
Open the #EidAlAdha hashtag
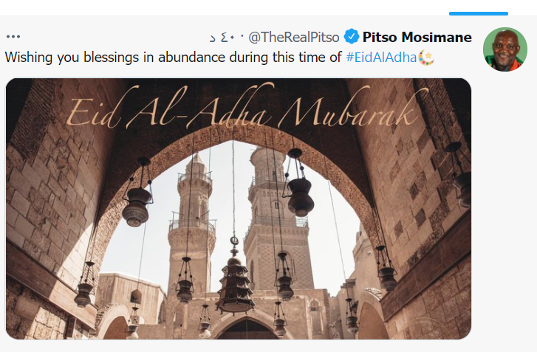pos(381,58)
